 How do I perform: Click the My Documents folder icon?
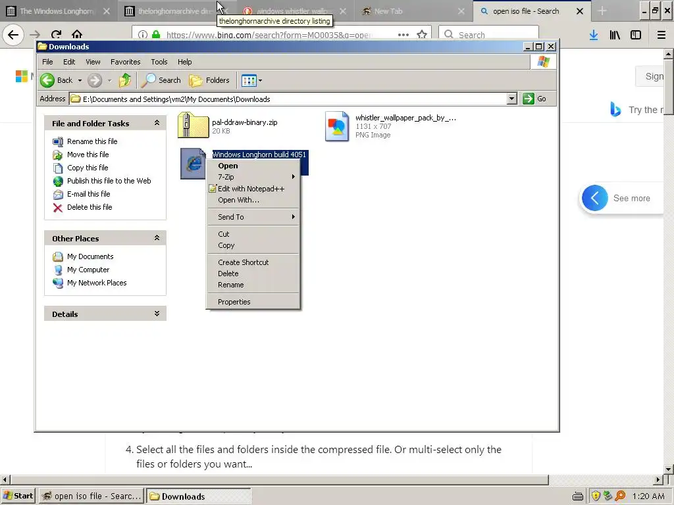tap(58, 257)
